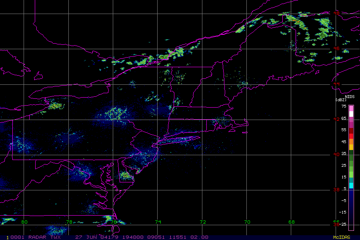This screenshot has height=240, width=360.
Task: Select the yellow swatch on the color bar
Action: point(351,147)
